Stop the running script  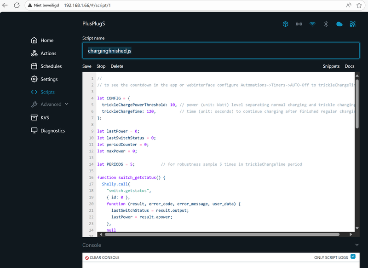coord(101,66)
